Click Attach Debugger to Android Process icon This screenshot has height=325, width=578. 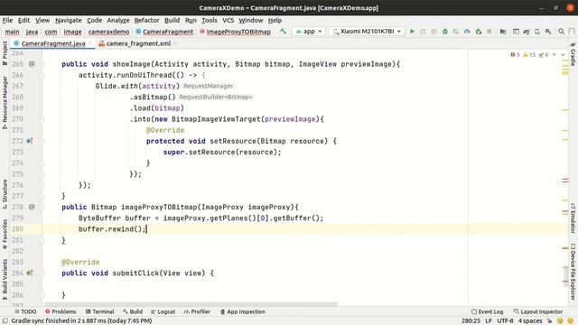478,32
